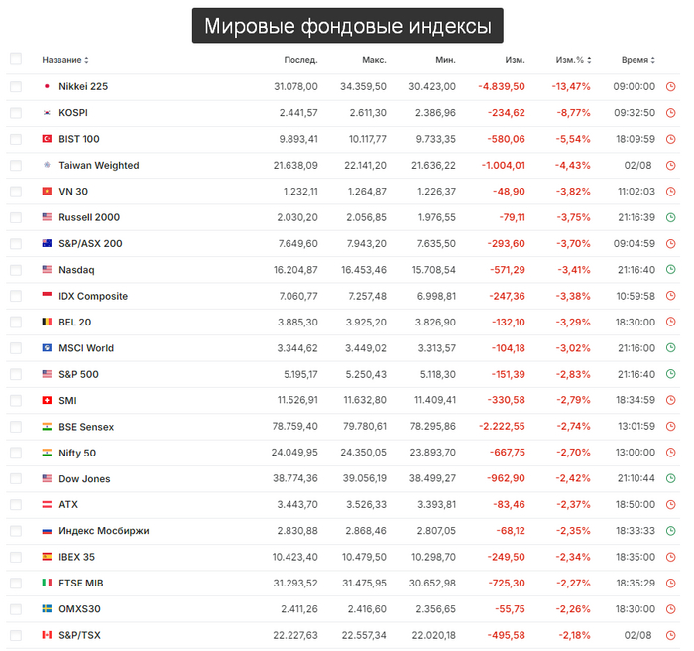Click the Spain flag icon beside IBEX 35
694x651 pixels.
[x=47, y=557]
